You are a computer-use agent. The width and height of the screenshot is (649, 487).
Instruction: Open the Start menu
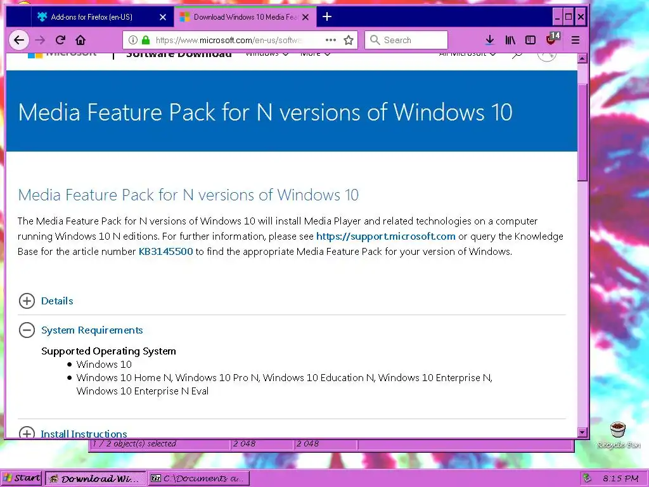pos(22,478)
